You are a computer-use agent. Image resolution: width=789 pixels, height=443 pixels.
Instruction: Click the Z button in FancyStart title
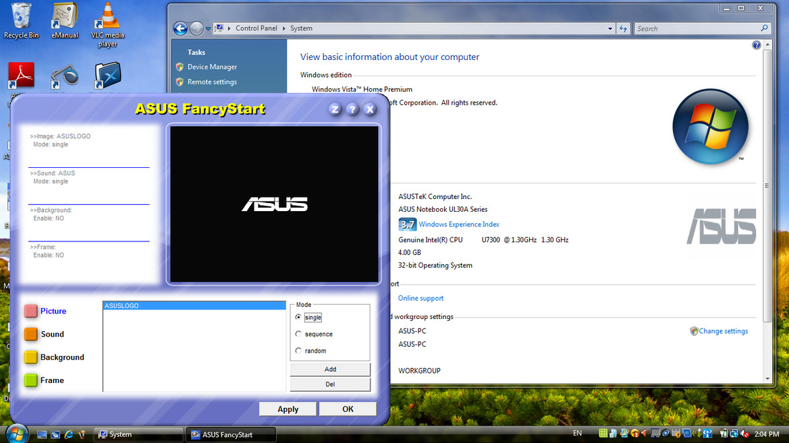[335, 109]
